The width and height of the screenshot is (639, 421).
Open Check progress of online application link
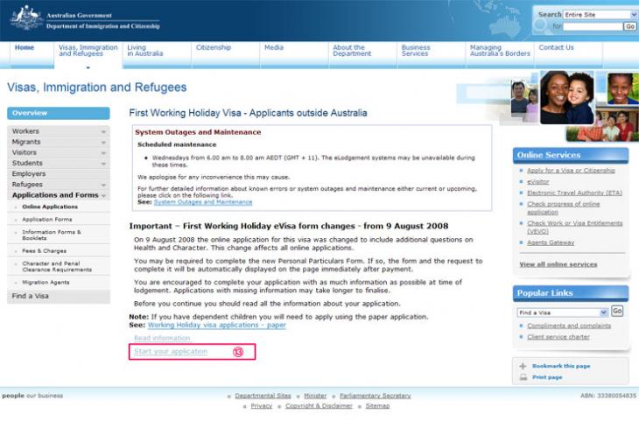pyautogui.click(x=563, y=208)
